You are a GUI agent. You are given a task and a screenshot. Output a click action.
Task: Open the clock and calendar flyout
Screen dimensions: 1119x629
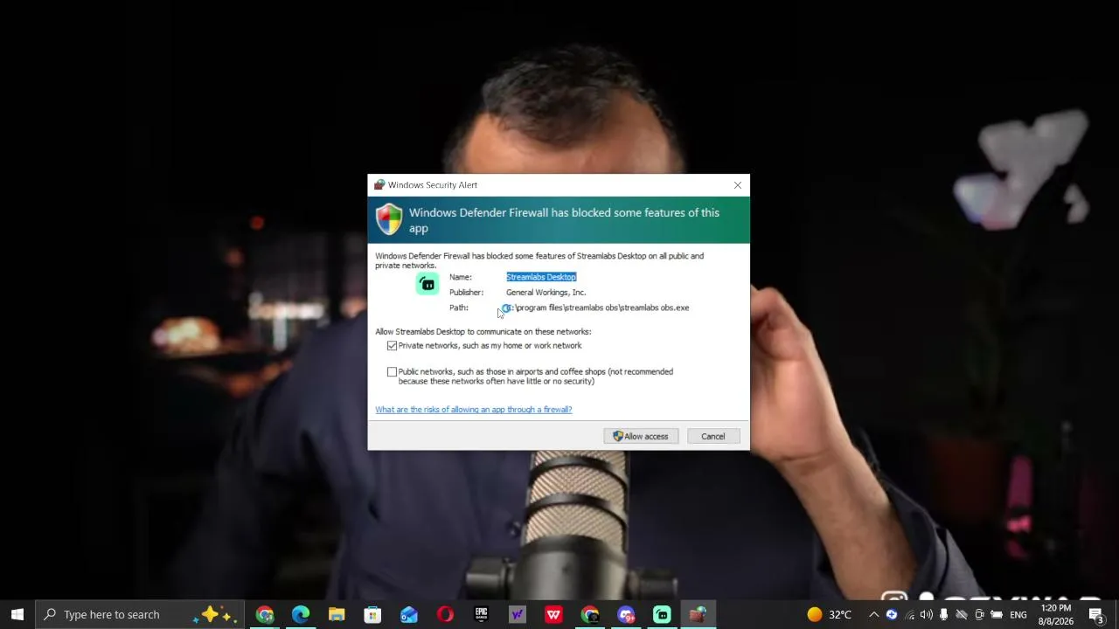click(x=1056, y=614)
